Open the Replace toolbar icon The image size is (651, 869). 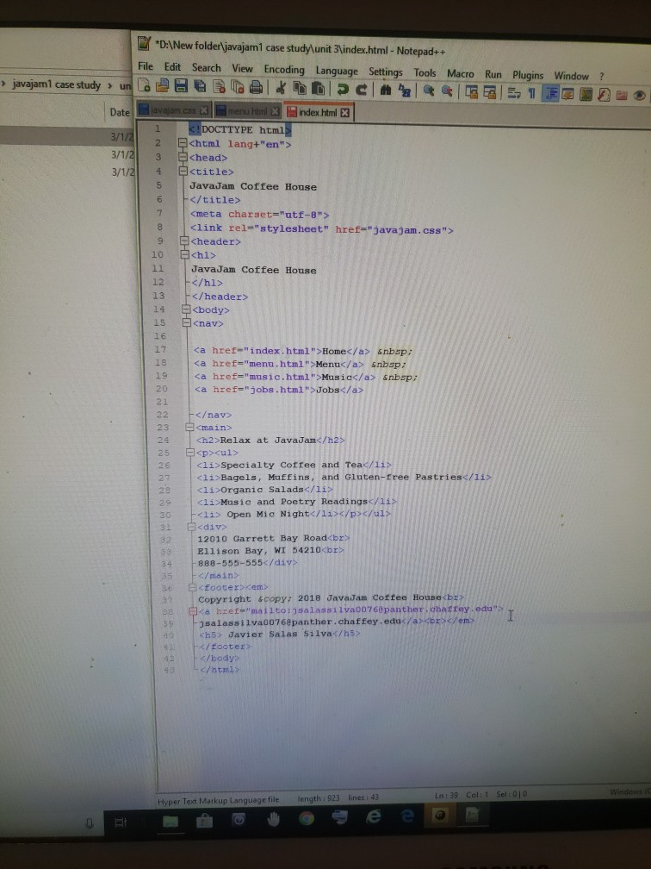[405, 90]
